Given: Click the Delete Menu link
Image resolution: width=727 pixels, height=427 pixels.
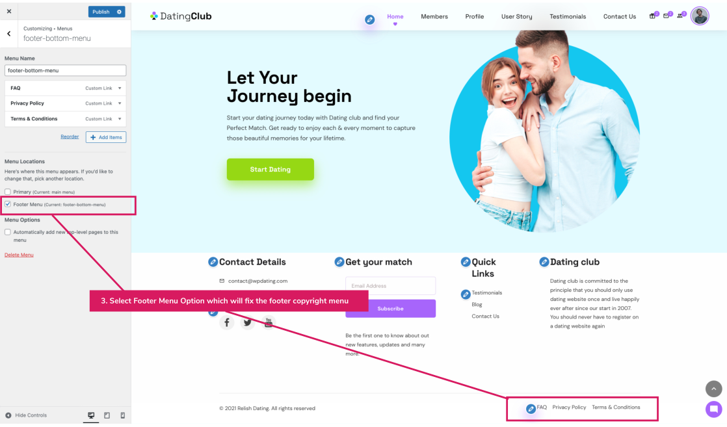Looking at the screenshot, I should click(x=19, y=255).
